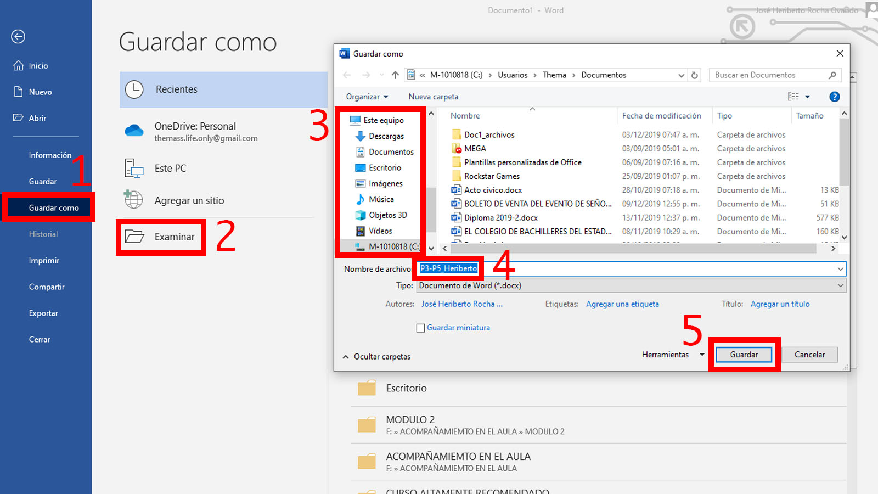Open the Organizar menu
Viewport: 878px width, 494px height.
click(367, 97)
